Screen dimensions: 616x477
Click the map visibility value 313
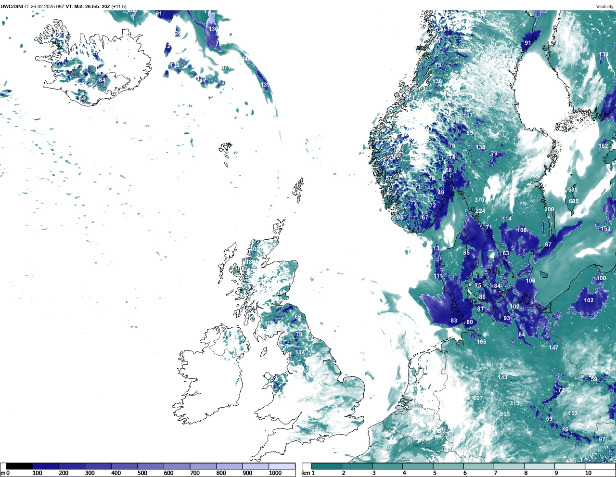click(514, 403)
